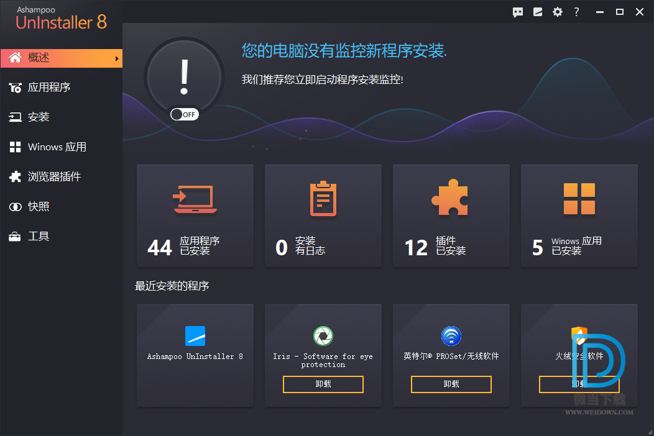Click the 44 应用程序已安装 label
The height and width of the screenshot is (436, 654).
coord(183,247)
